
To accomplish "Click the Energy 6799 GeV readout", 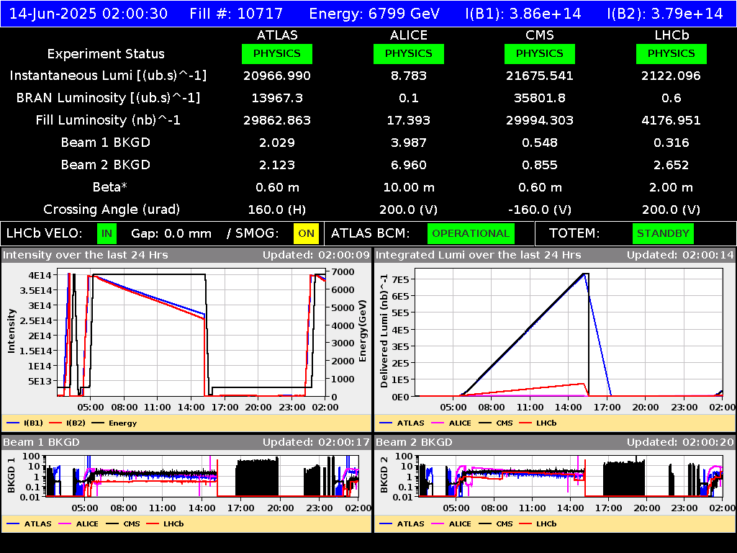I will (x=374, y=13).
